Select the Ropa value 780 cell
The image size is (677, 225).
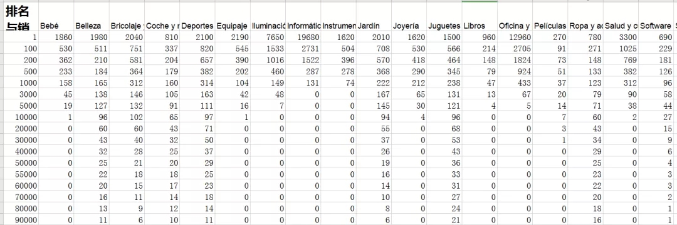click(x=585, y=37)
